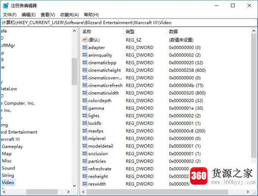Click the Registry Editor title bar icon
Image resolution: width=258 pixels, height=196 pixels.
6,5
